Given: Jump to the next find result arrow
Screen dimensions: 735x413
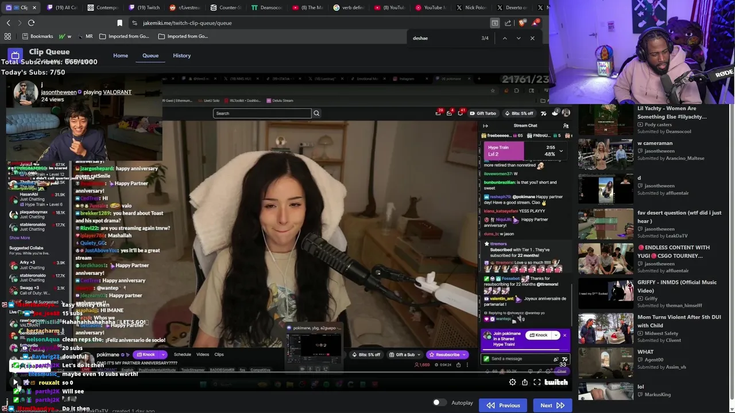Looking at the screenshot, I should pyautogui.click(x=519, y=38).
